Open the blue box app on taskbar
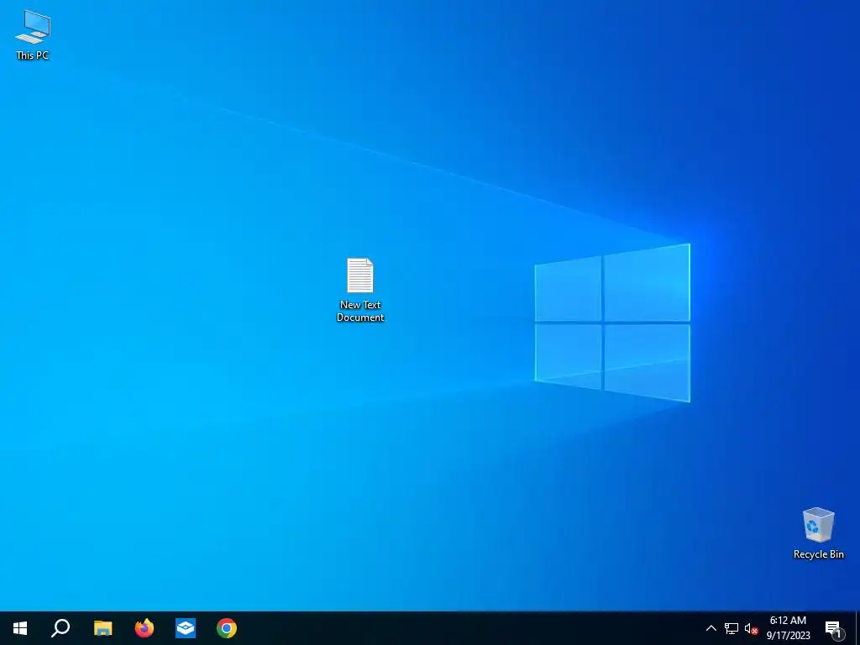This screenshot has height=645, width=860. click(x=186, y=628)
